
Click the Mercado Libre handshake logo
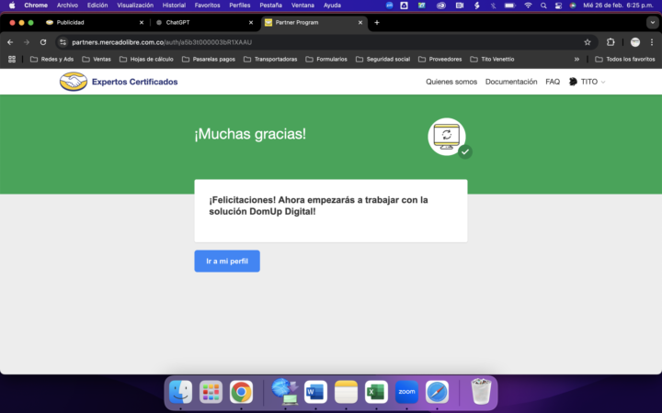[74, 82]
